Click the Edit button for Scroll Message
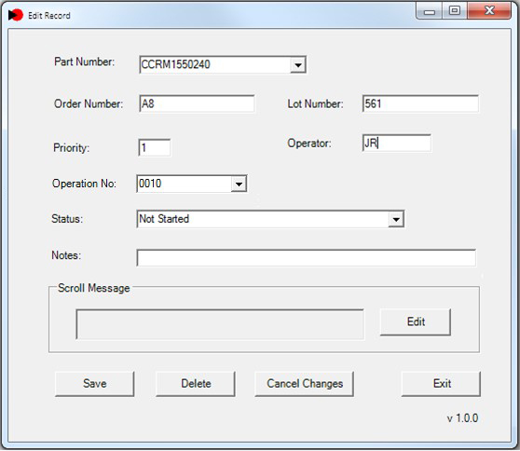This screenshot has height=451, width=520. coord(416,322)
